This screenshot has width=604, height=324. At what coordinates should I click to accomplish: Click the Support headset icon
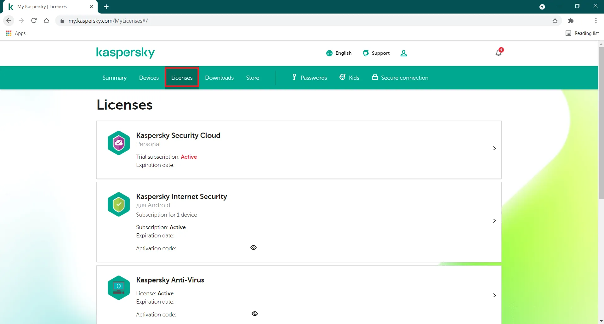[x=366, y=53]
